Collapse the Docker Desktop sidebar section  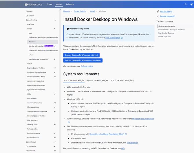(x=55, y=20)
